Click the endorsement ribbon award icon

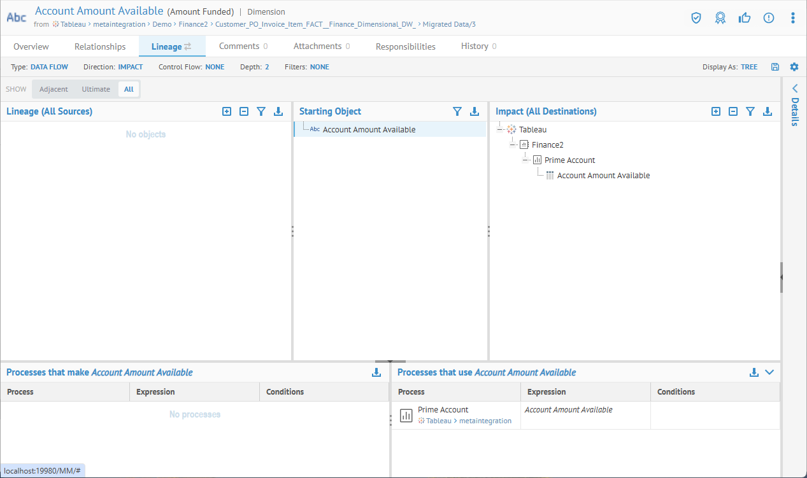pyautogui.click(x=720, y=18)
